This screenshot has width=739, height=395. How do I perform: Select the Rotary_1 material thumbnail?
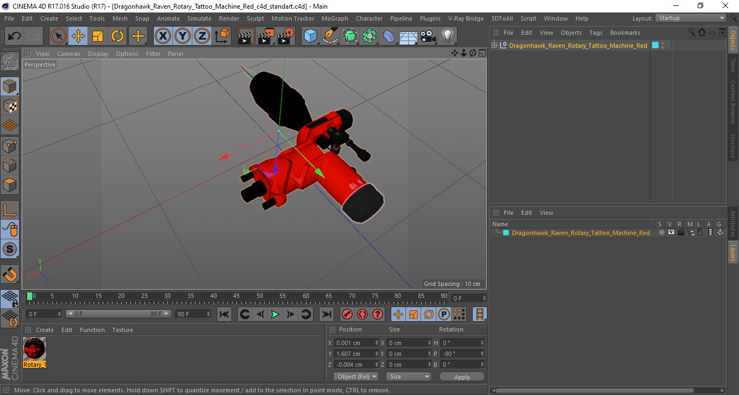coord(35,349)
